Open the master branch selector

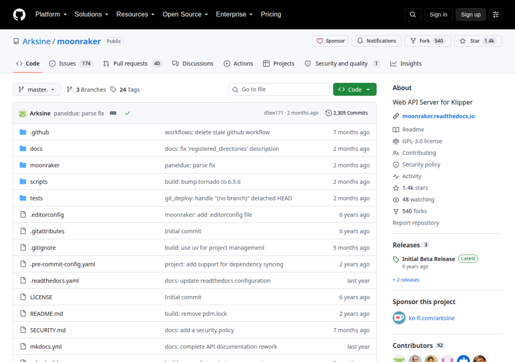coord(37,89)
